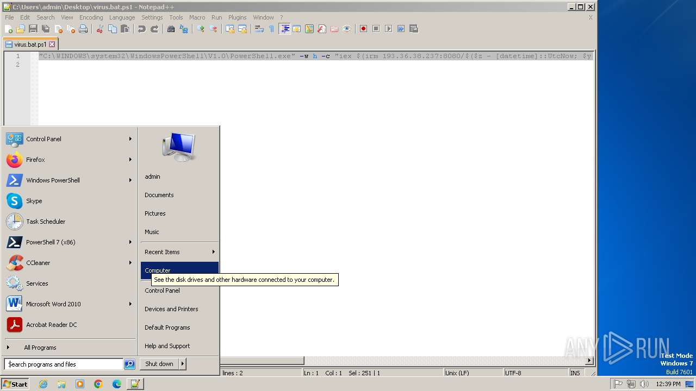This screenshot has width=696, height=391.
Task: Click the Playback macro icon
Action: coord(389,29)
